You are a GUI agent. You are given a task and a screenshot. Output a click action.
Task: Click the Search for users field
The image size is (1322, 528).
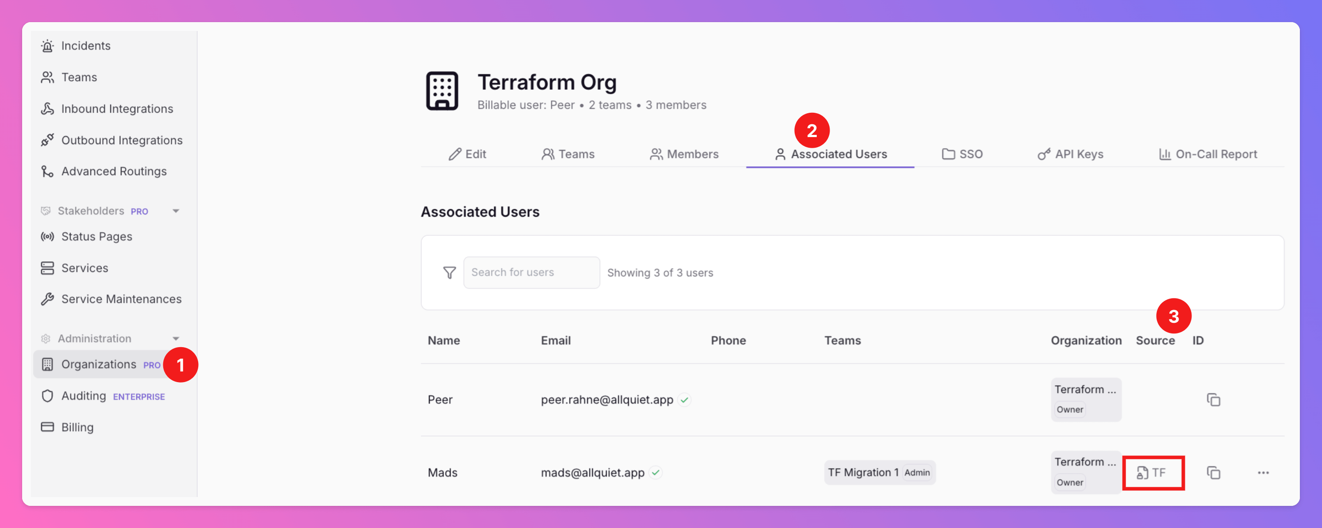tap(531, 272)
